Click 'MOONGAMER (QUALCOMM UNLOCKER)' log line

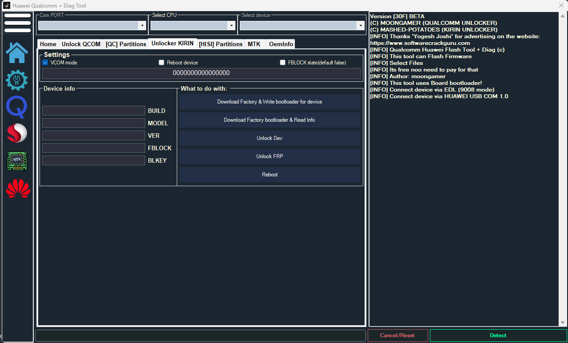point(433,23)
